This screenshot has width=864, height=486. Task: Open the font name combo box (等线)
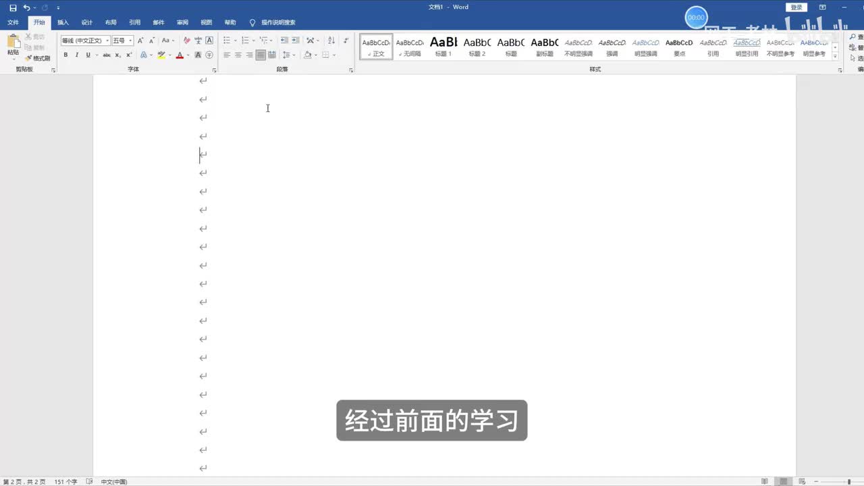(x=85, y=40)
